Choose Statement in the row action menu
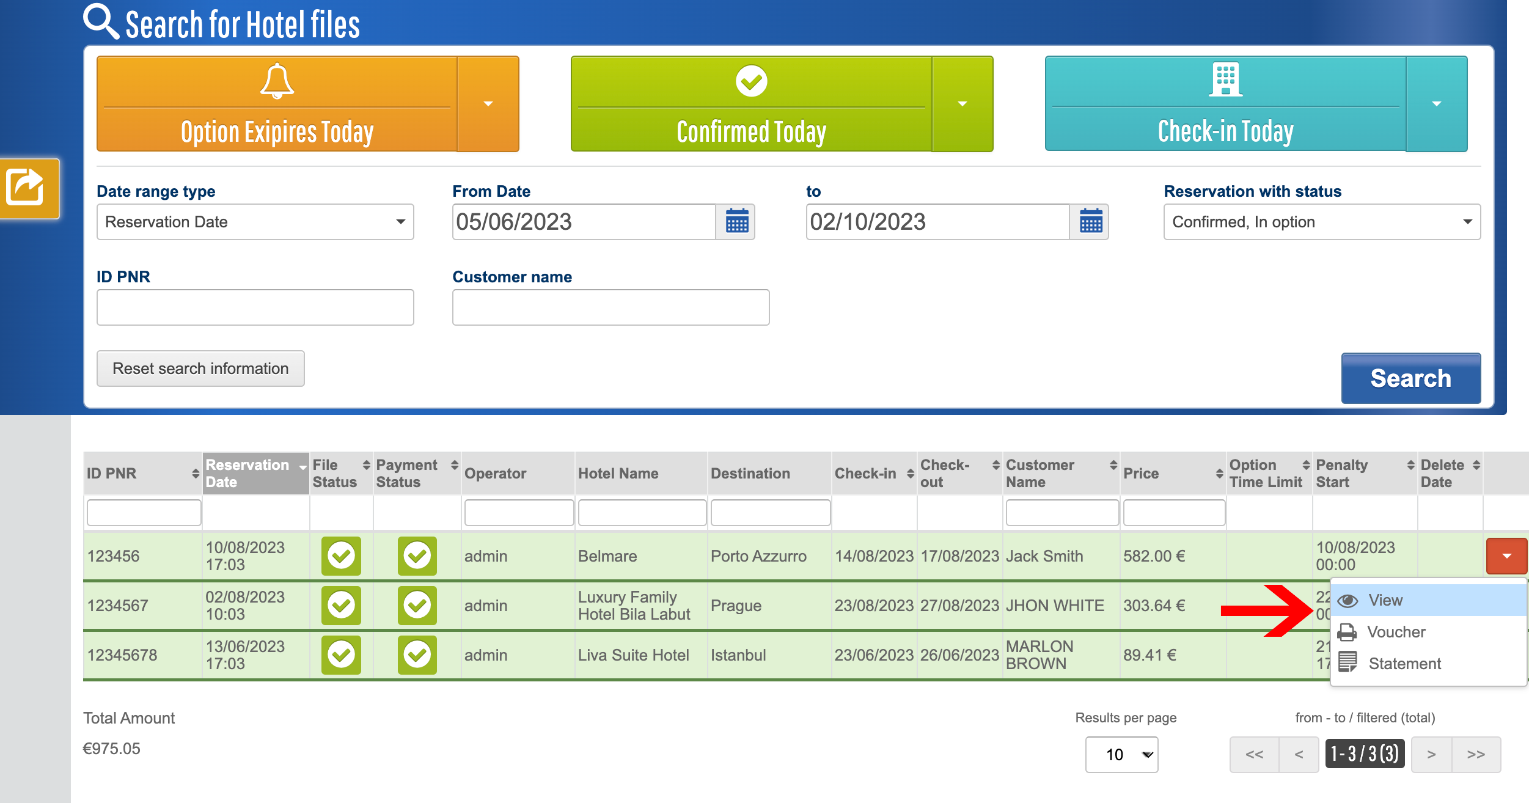1529x803 pixels. pos(1404,664)
